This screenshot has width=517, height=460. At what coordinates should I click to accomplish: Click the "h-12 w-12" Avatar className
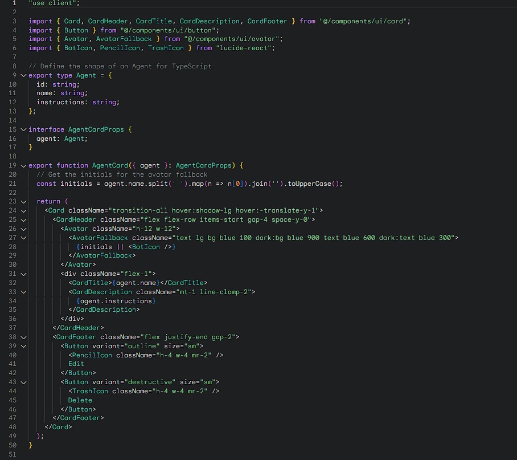[x=154, y=229]
